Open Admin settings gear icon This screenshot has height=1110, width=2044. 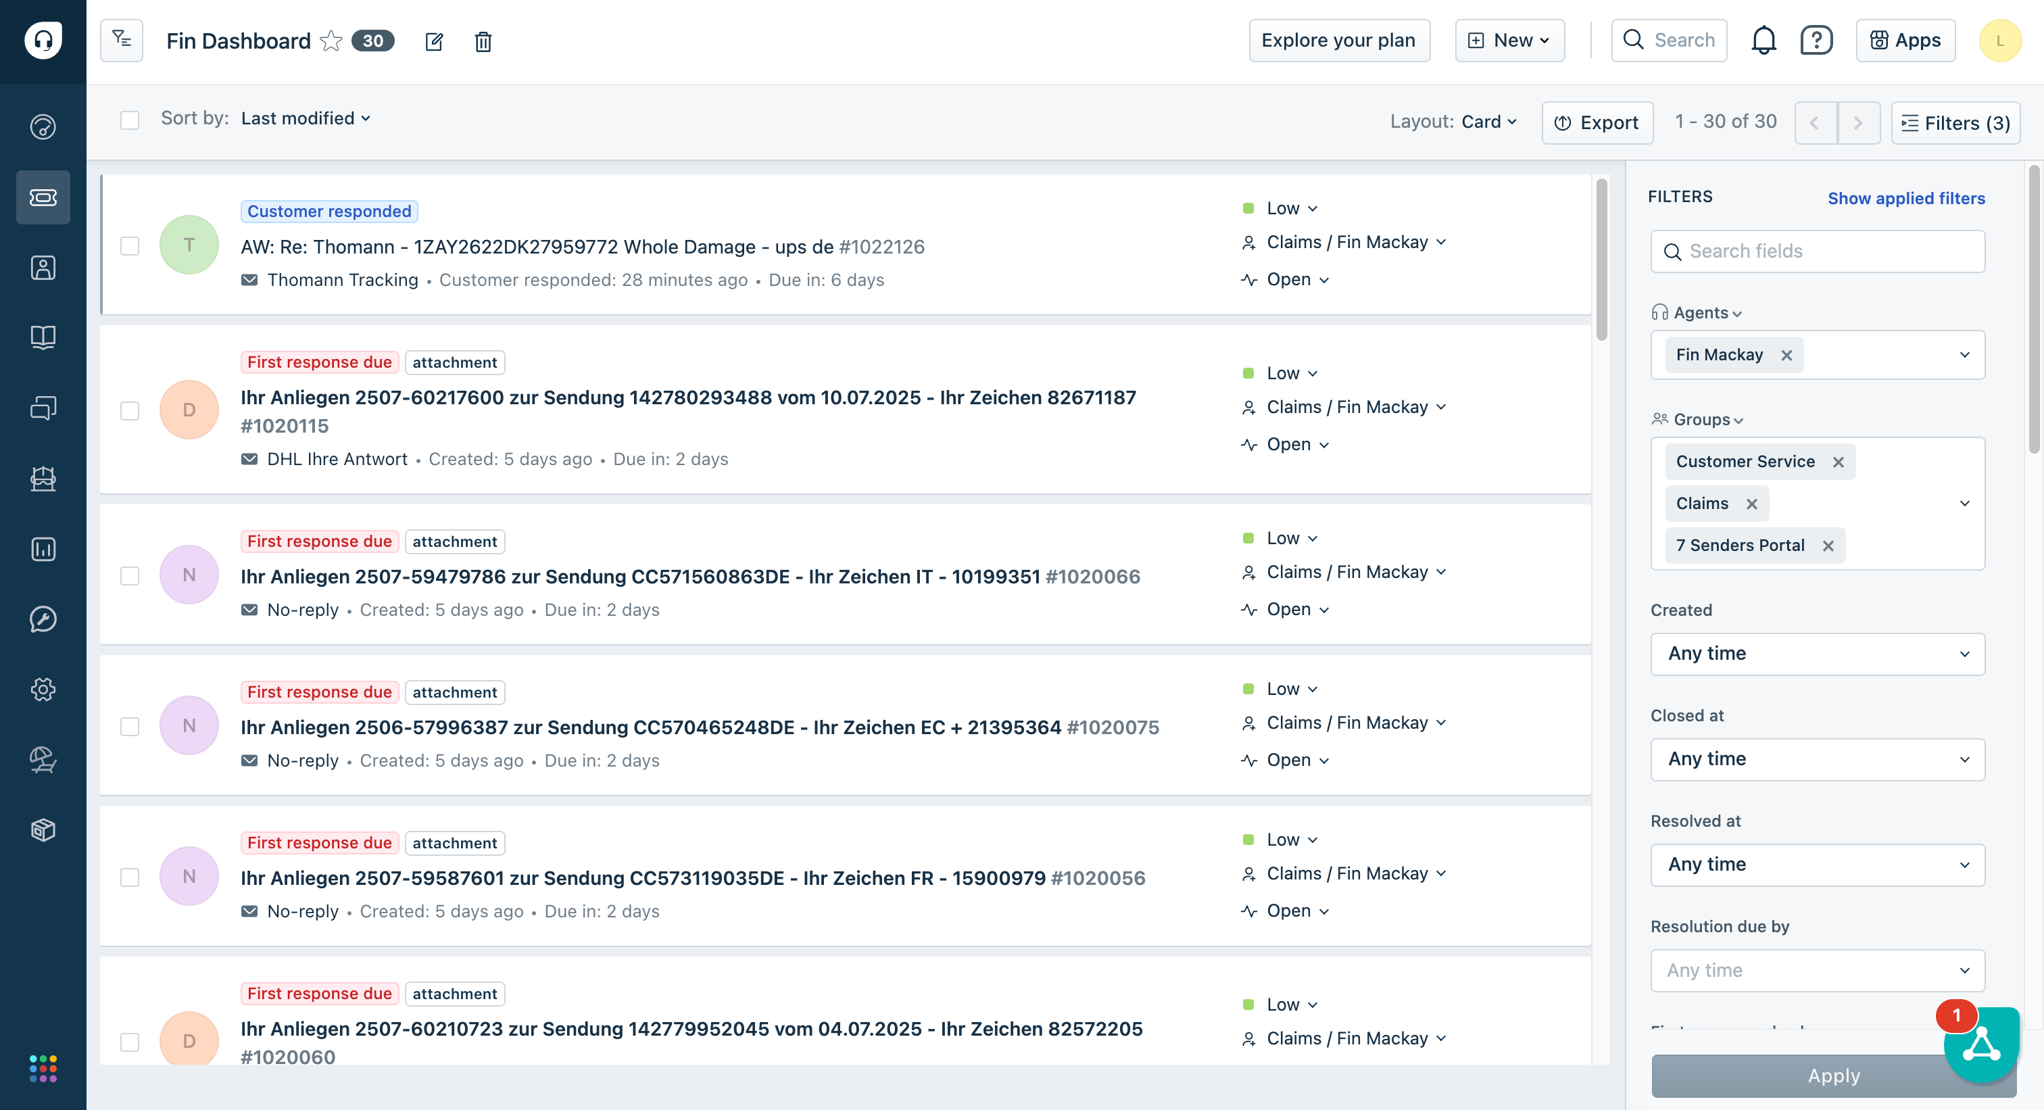point(43,689)
